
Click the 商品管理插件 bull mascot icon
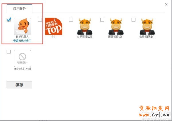[116, 26]
